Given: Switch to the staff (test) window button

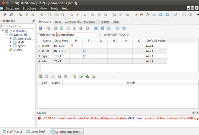Looking at the screenshot, I should click(x=13, y=131).
